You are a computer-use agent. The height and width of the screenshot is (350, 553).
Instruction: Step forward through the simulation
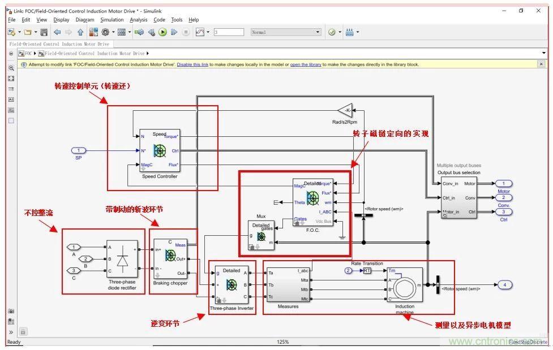tap(174, 32)
